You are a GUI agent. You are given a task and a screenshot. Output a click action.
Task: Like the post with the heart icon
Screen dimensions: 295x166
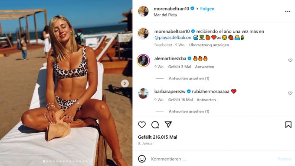pos(142,125)
